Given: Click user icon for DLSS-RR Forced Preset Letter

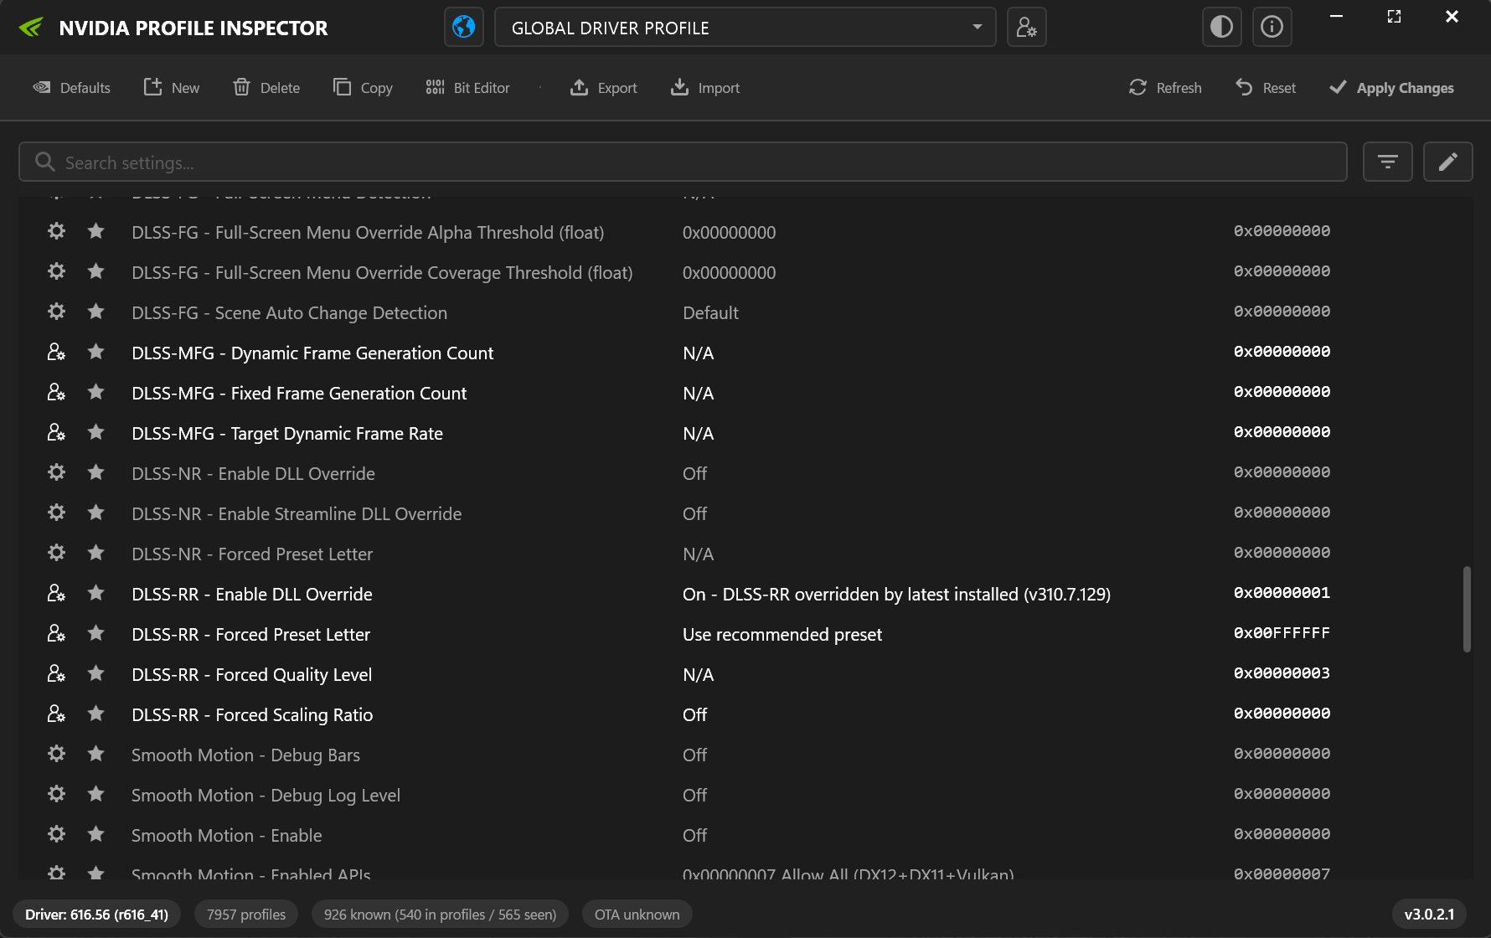Looking at the screenshot, I should [x=56, y=633].
